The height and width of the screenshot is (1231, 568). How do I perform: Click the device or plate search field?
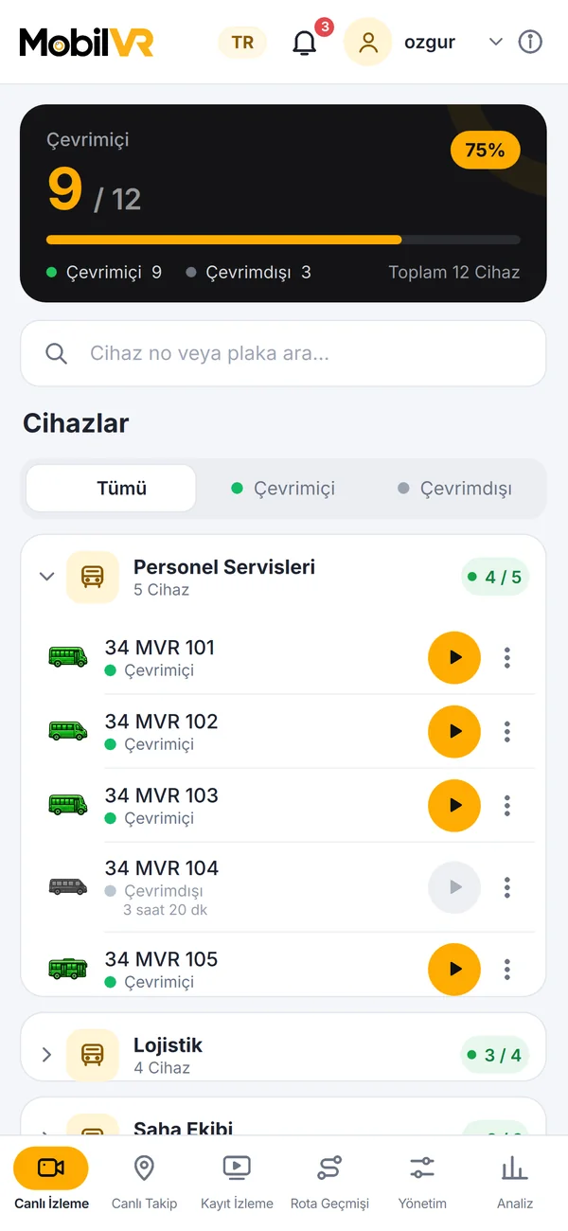pyautogui.click(x=283, y=353)
